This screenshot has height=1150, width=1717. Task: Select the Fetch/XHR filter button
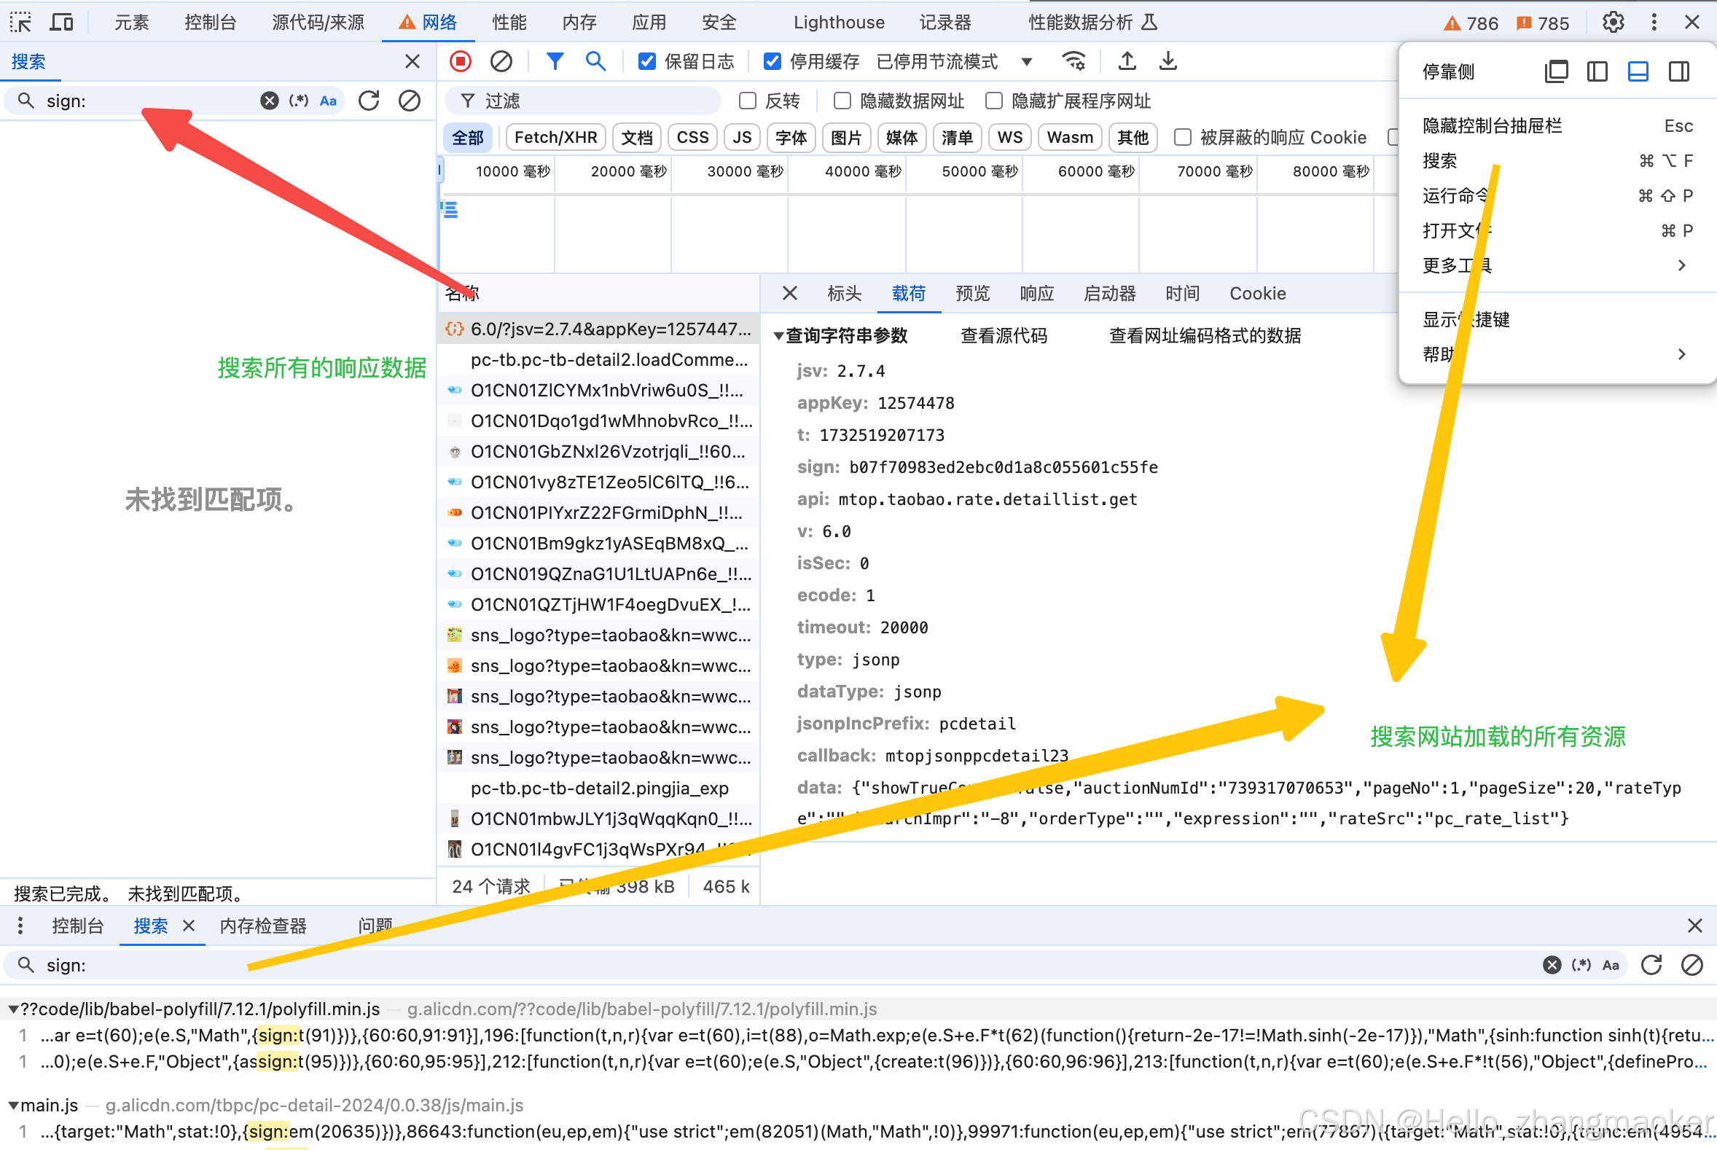click(x=555, y=137)
